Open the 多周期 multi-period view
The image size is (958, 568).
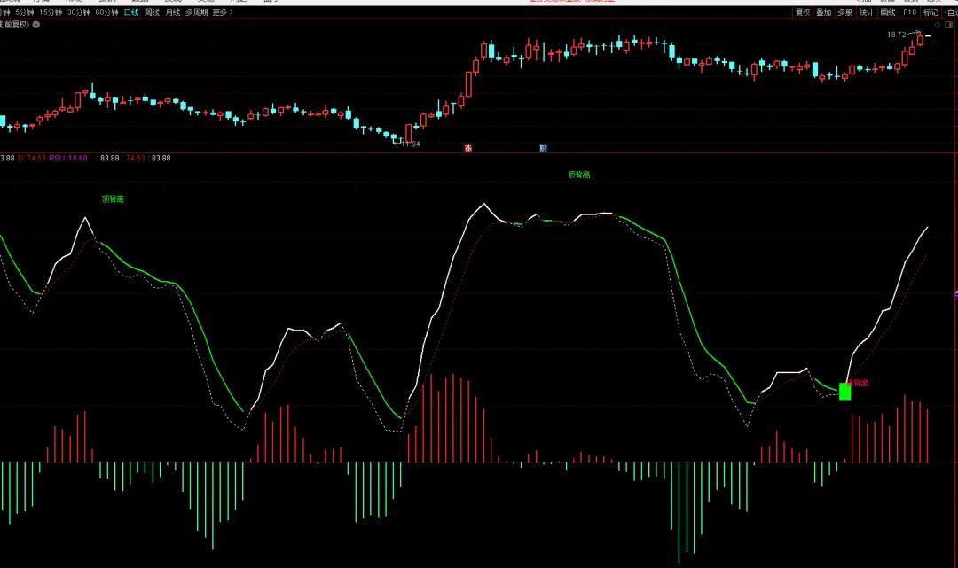[196, 12]
